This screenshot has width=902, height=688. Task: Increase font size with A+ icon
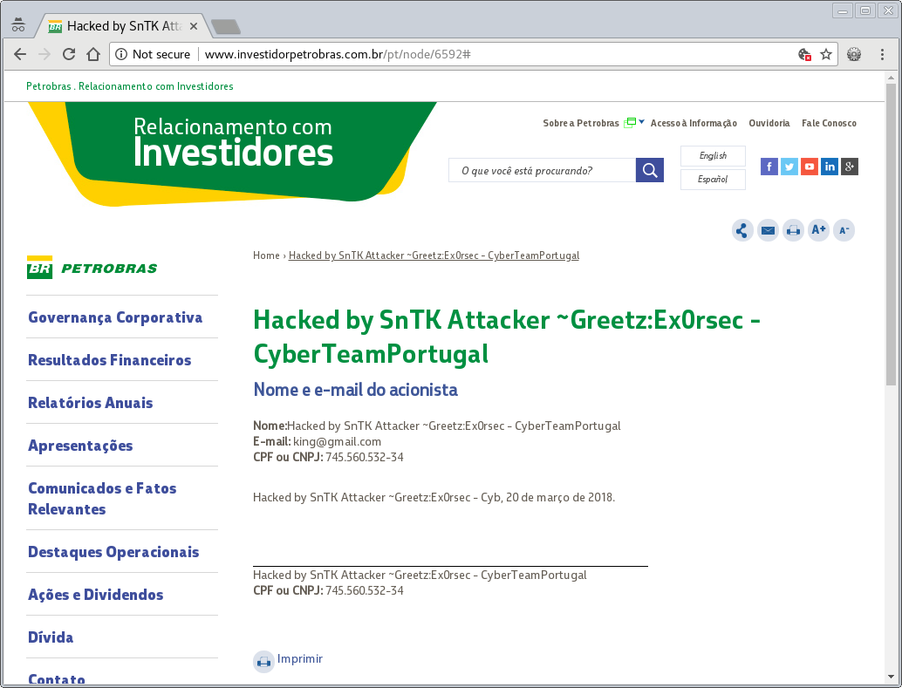click(x=818, y=231)
